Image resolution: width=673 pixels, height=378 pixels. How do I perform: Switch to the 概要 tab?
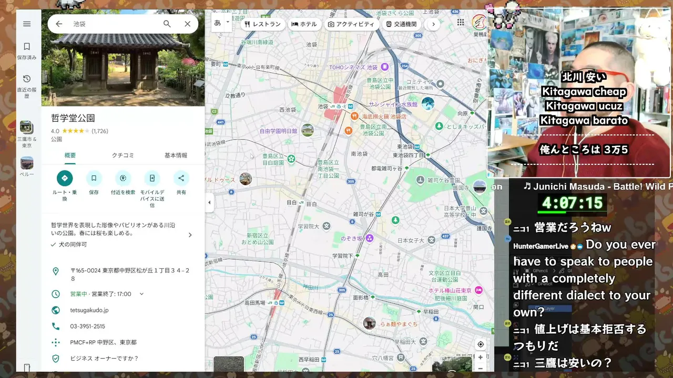tap(70, 155)
